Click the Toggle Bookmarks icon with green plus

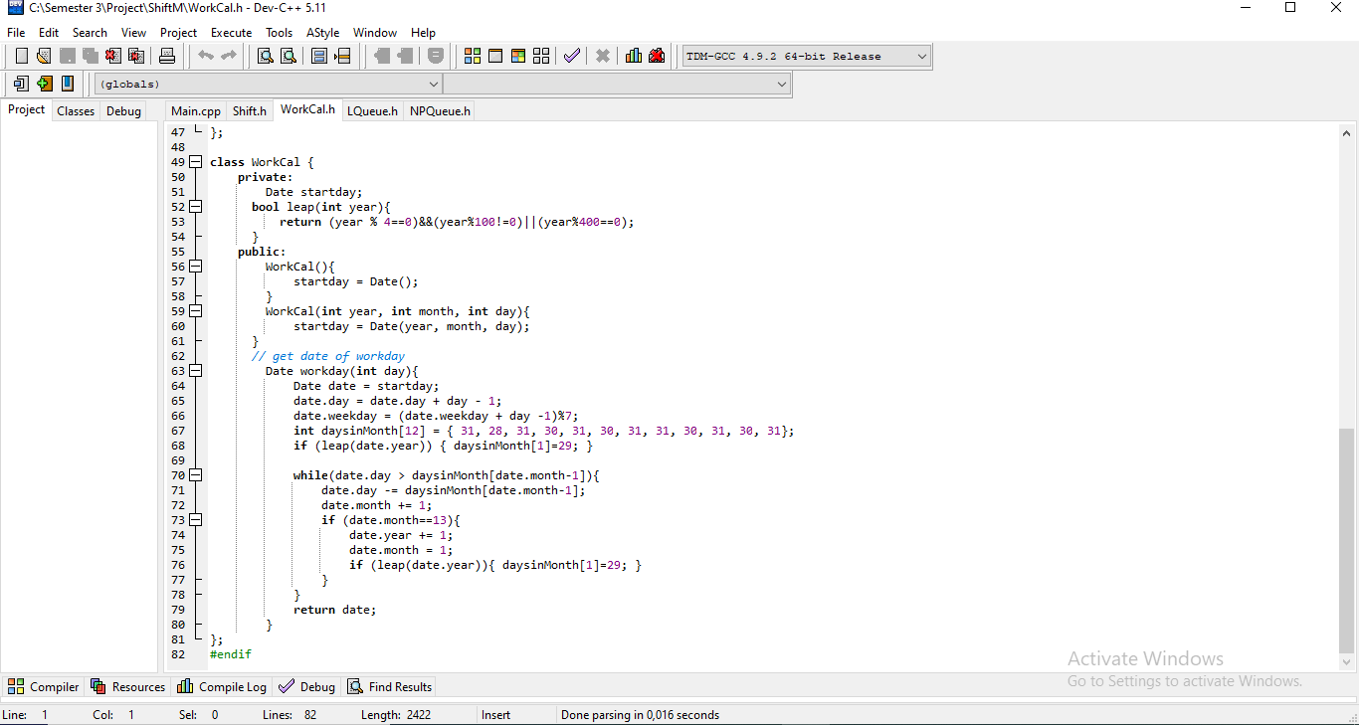coord(44,84)
